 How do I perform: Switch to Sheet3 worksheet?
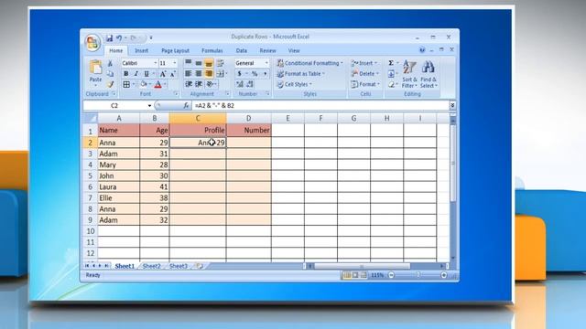pos(179,266)
